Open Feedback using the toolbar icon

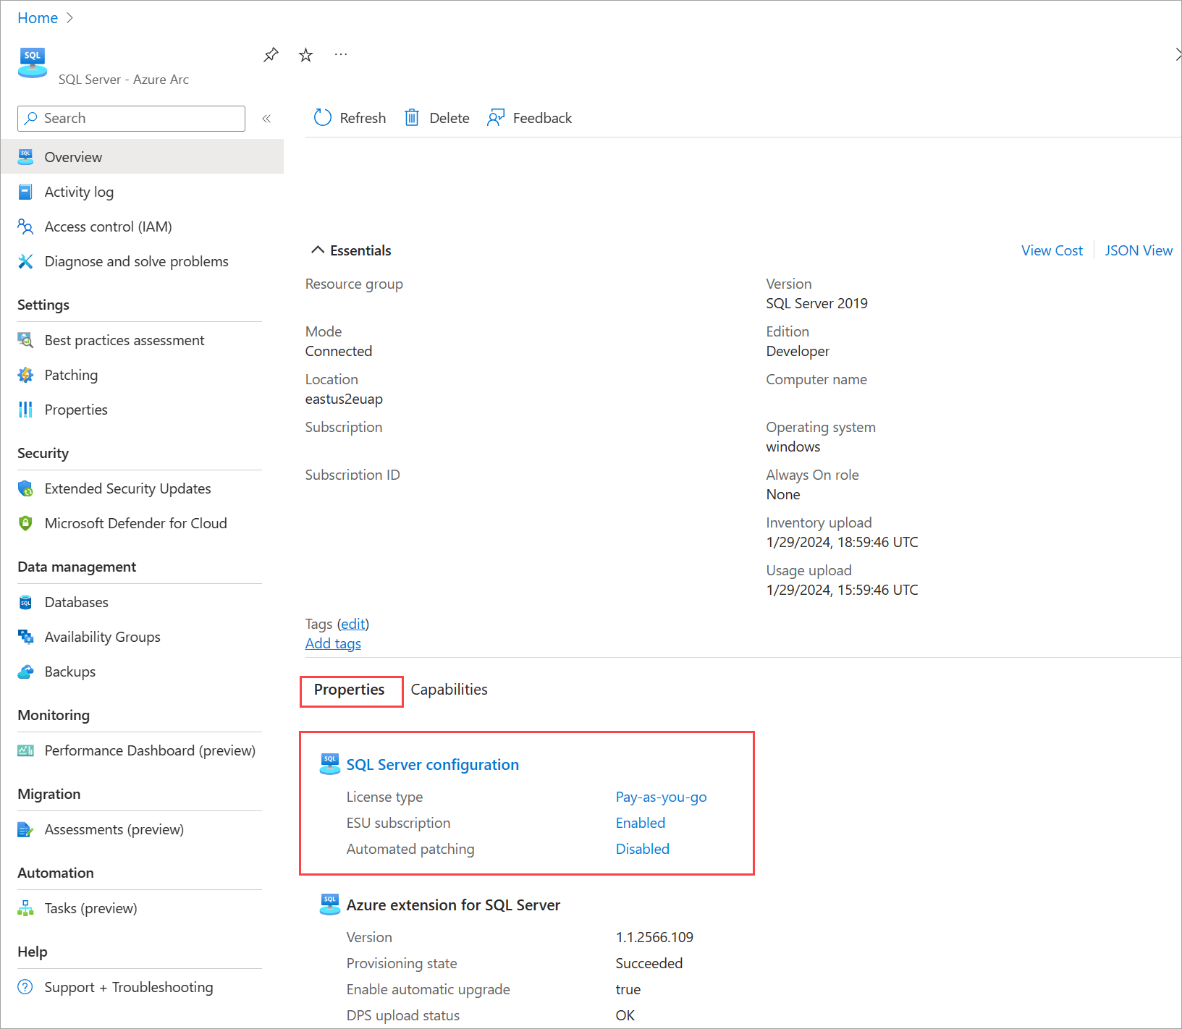tap(496, 117)
